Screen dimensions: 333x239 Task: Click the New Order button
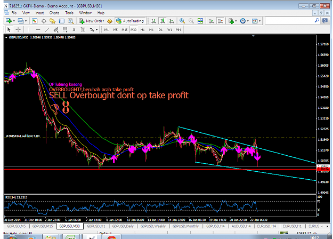92,21
